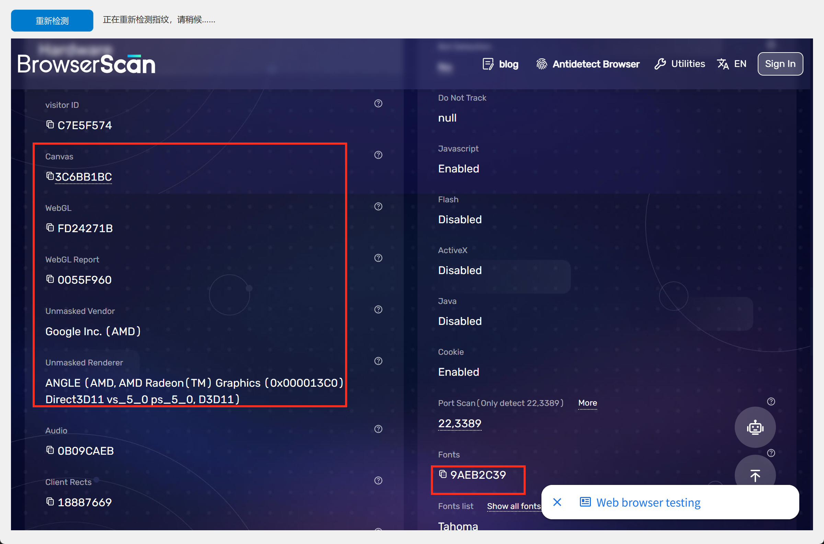Open the Antidetect Browser menu item
This screenshot has width=824, height=544.
pyautogui.click(x=588, y=64)
